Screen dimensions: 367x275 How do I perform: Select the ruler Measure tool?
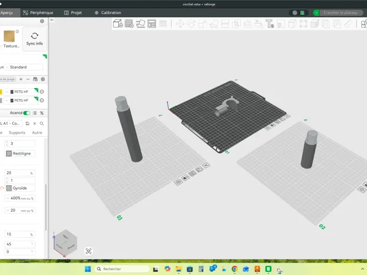[x=348, y=24]
